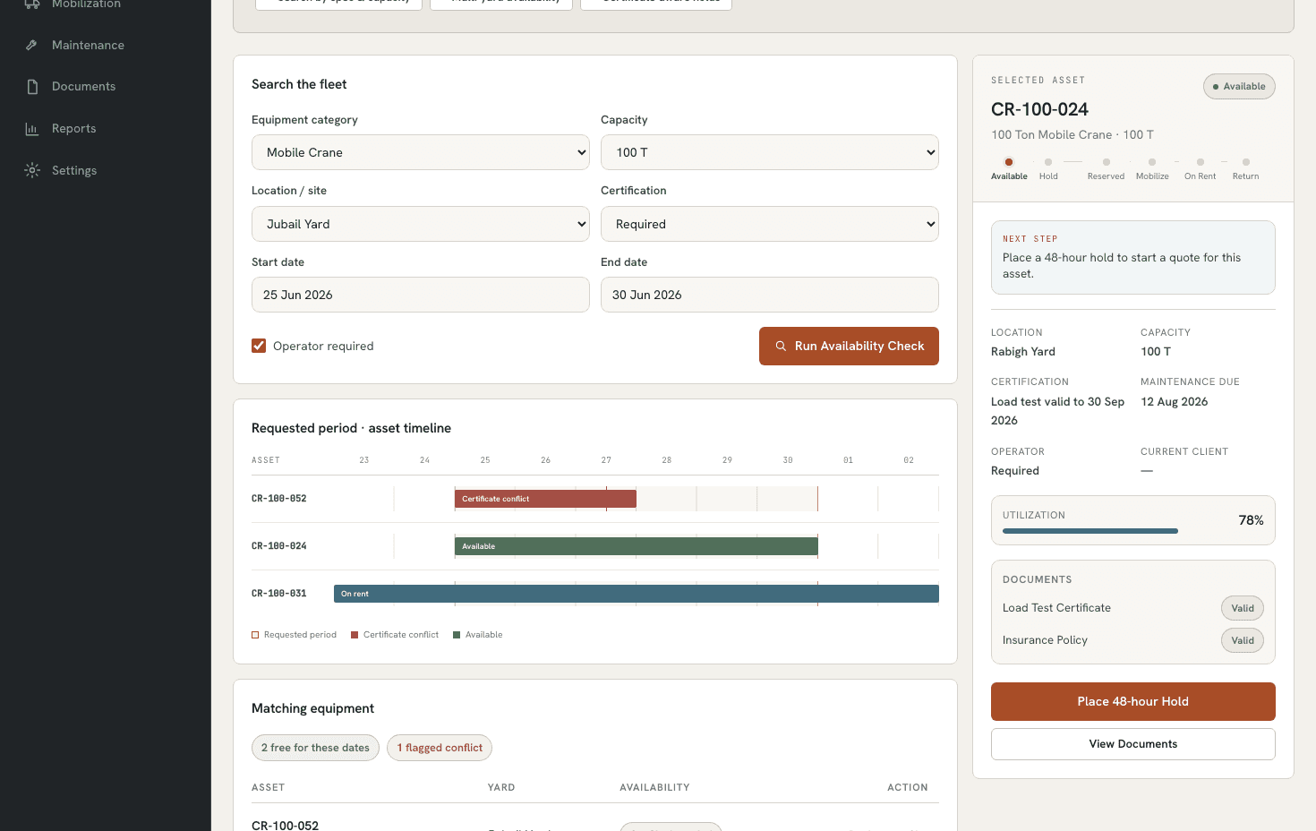Select the On rent bar for CR-100-031
The height and width of the screenshot is (831, 1316).
pyautogui.click(x=637, y=594)
